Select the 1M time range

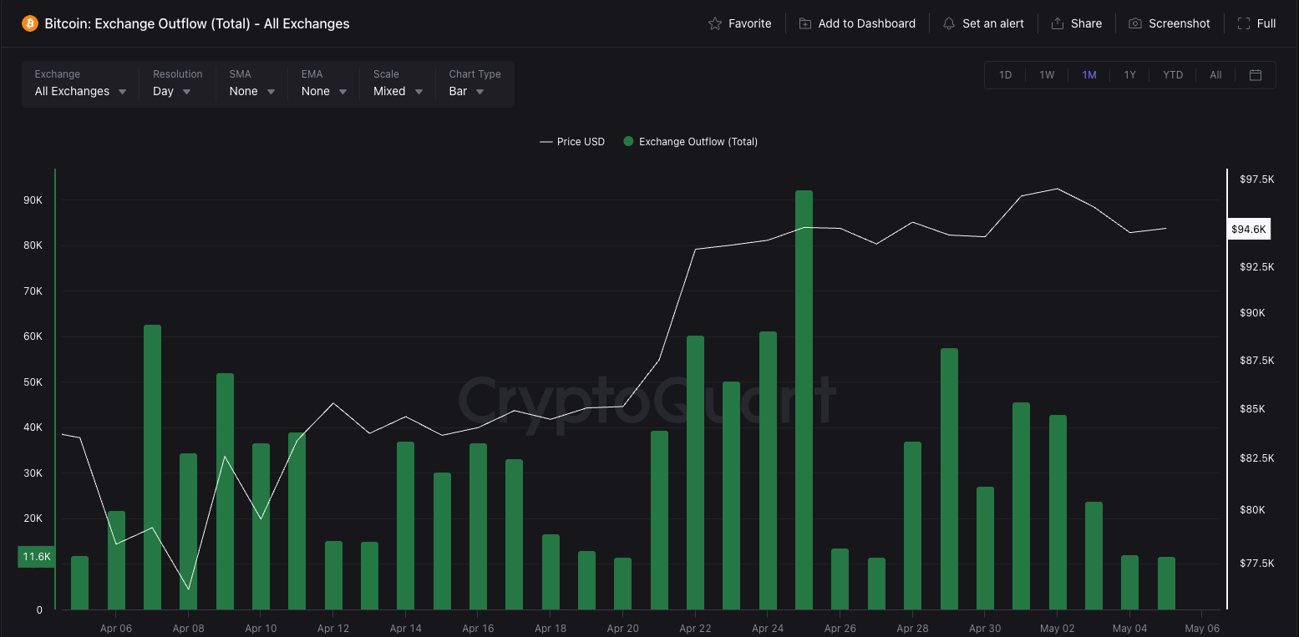[1089, 75]
